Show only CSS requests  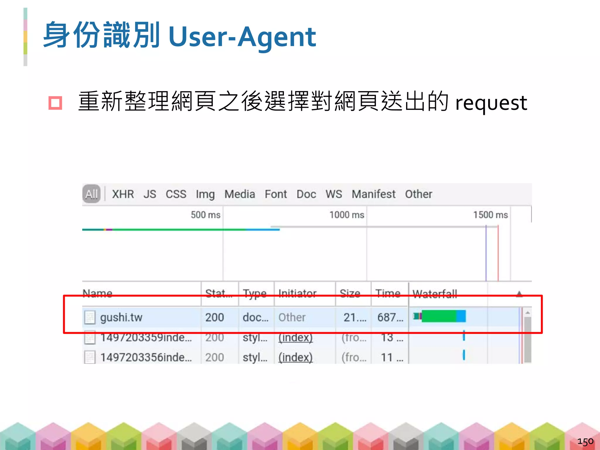click(x=176, y=194)
